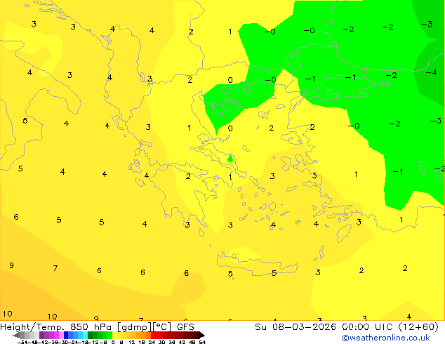This screenshot has width=445, height=344.
Task: Click the '(12+60)' forecast run text
Action: point(418,327)
